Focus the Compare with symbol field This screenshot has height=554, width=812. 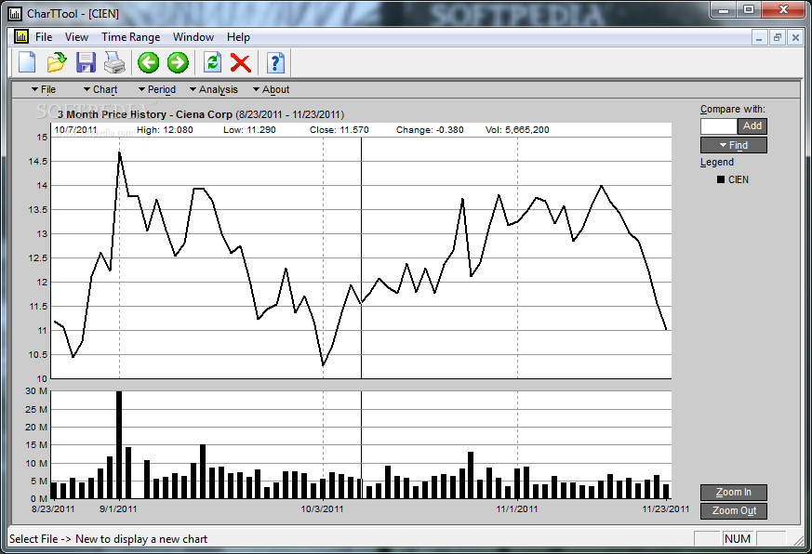tap(719, 126)
